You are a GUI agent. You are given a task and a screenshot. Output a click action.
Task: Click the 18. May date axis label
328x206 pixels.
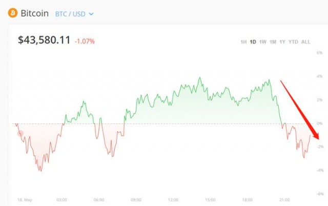coord(25,200)
